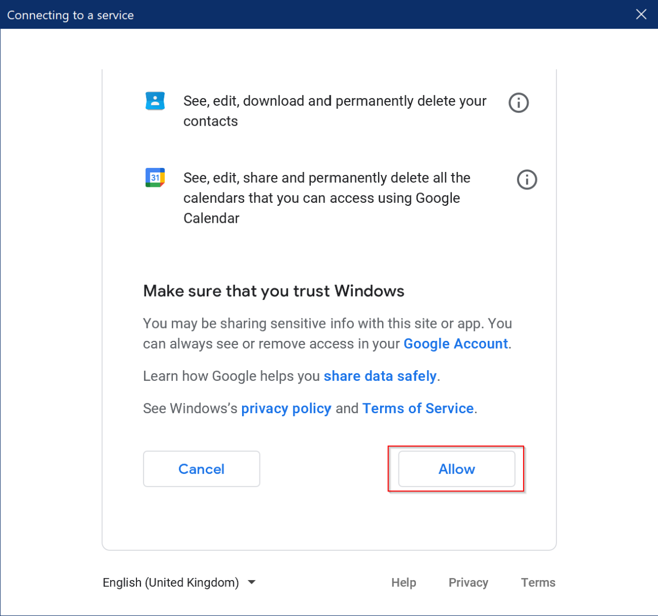View Windows's privacy policy
Viewport: 658px width, 616px height.
click(x=286, y=408)
